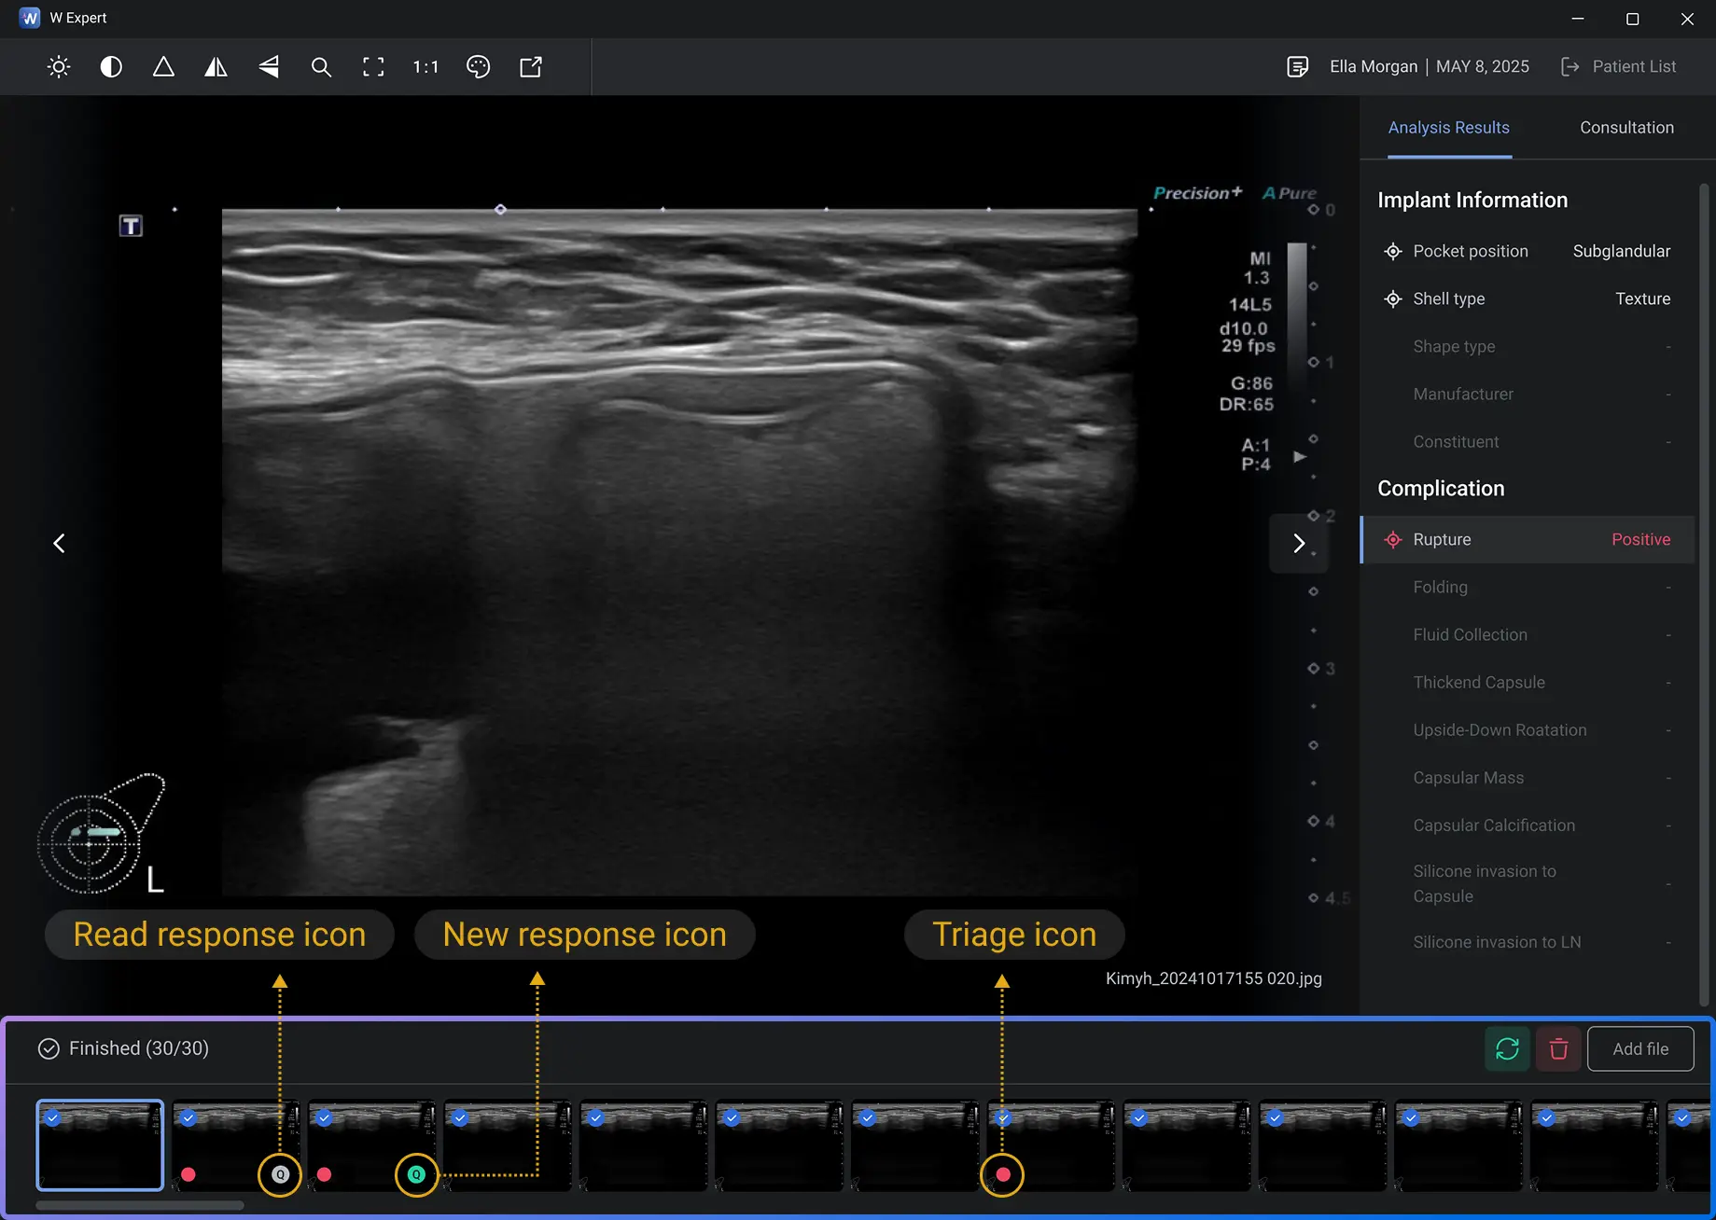This screenshot has width=1716, height=1220.
Task: Click the Finished (30/30) status label
Action: (123, 1048)
